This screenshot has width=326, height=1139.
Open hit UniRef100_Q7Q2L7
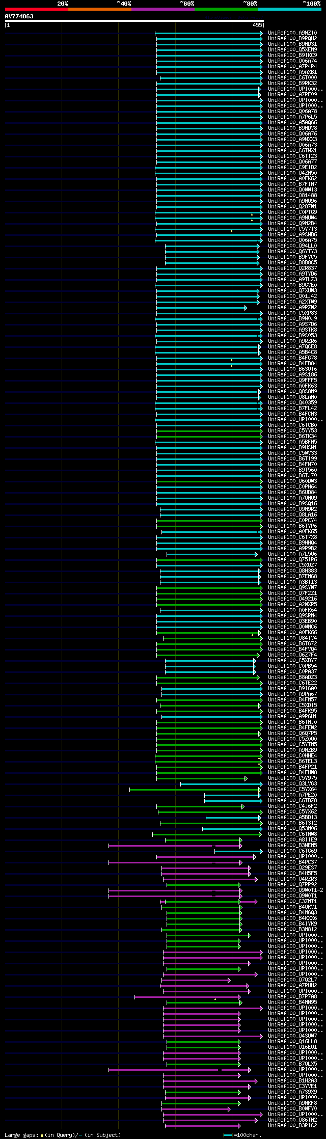(292, 980)
